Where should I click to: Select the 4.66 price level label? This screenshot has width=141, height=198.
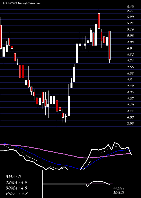[x=130, y=67]
